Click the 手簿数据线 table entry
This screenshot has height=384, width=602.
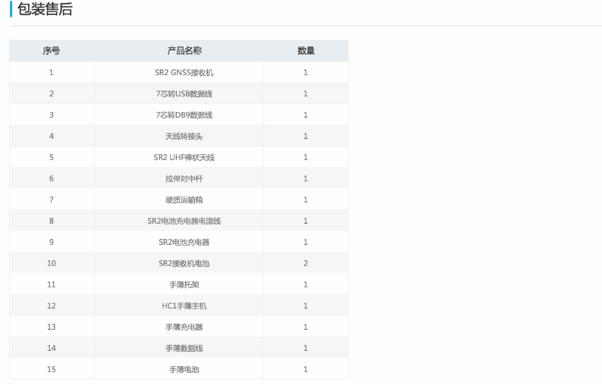(184, 348)
